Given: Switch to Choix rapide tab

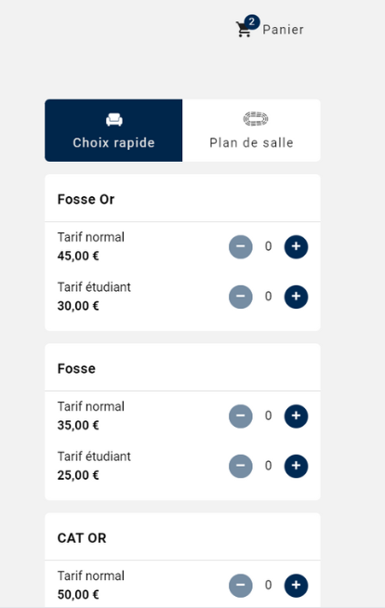Looking at the screenshot, I should point(113,130).
